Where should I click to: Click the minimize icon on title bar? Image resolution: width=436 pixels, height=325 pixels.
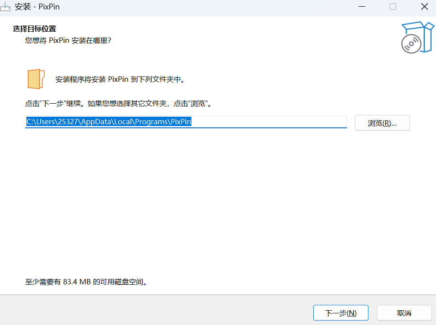(x=361, y=6)
